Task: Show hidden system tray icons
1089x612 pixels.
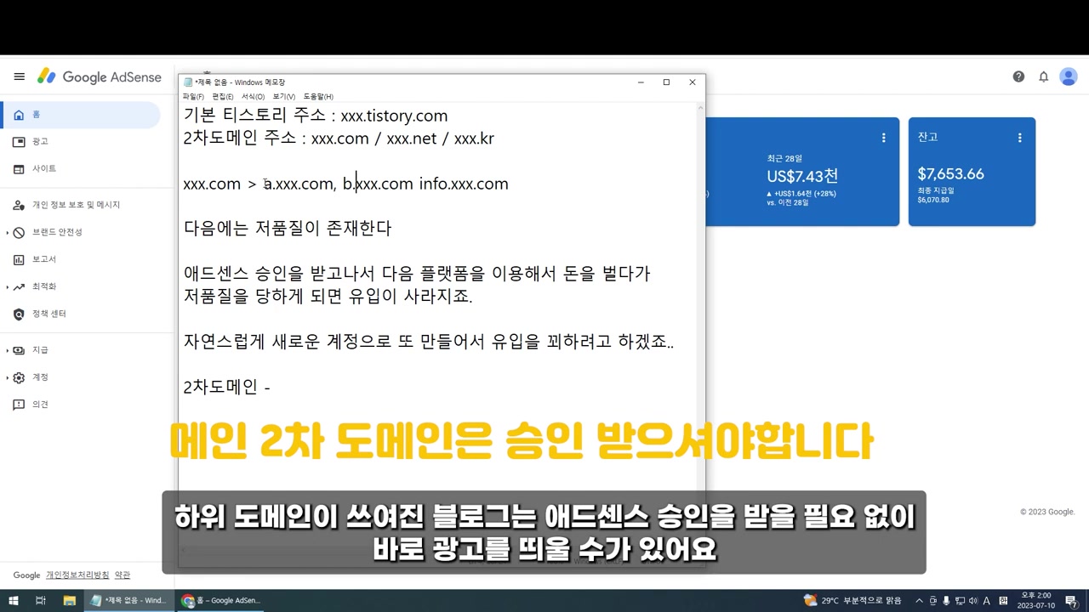Action: pyautogui.click(x=919, y=601)
